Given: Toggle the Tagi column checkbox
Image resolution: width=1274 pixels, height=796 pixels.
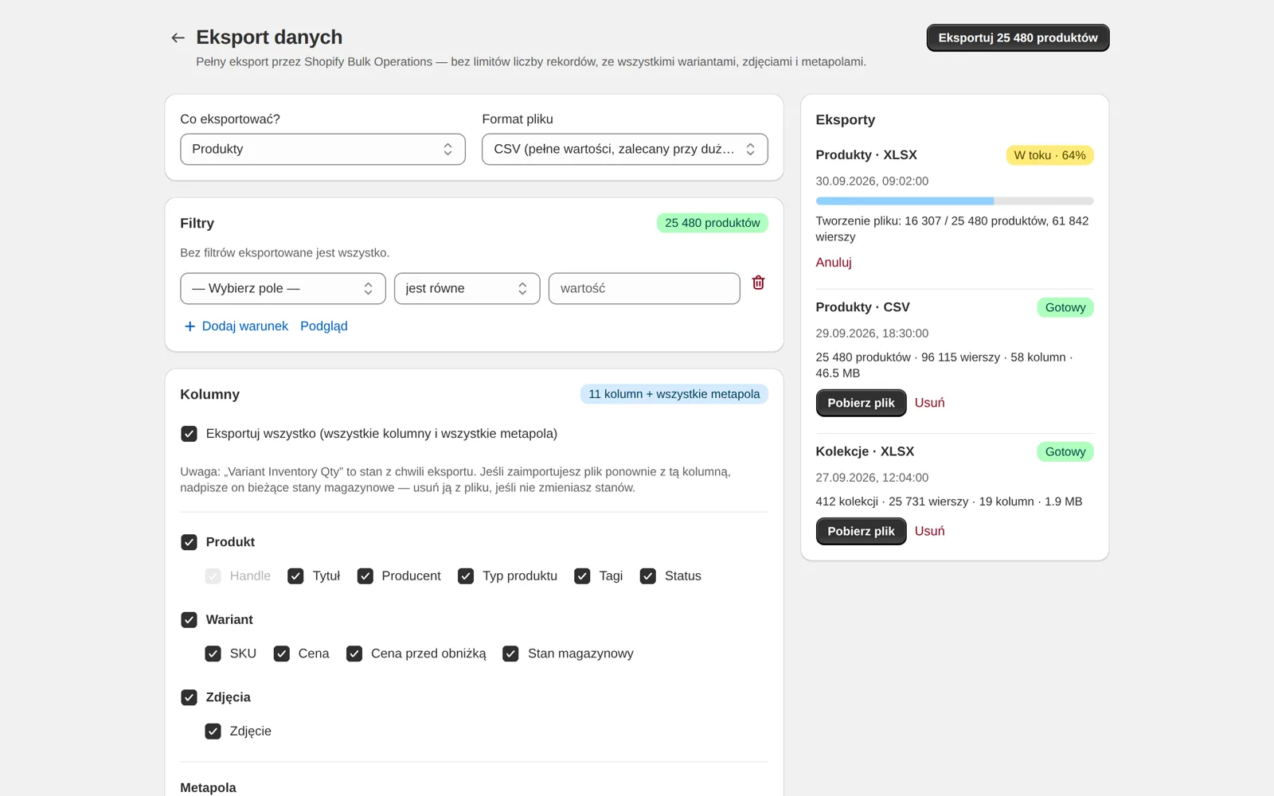Looking at the screenshot, I should coord(582,576).
